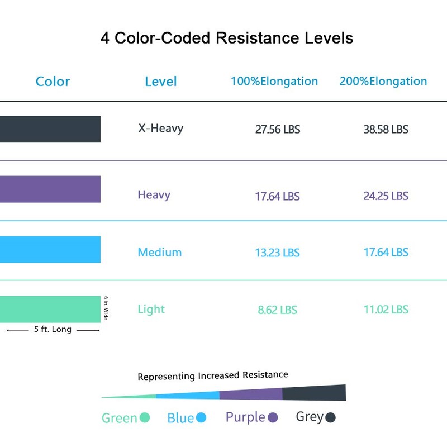Select the blue Medium band swatch
447x447 pixels.
(x=50, y=249)
